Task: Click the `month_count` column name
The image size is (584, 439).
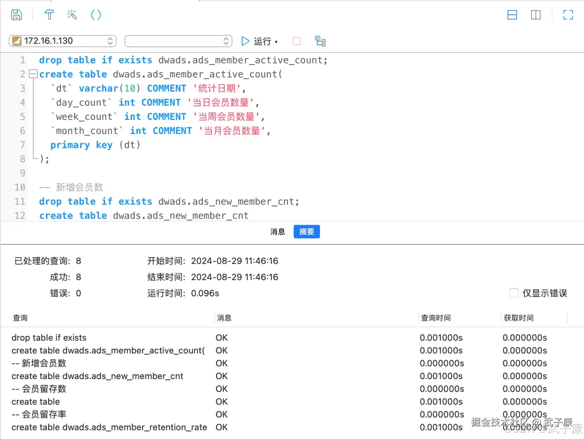Action: coord(87,131)
